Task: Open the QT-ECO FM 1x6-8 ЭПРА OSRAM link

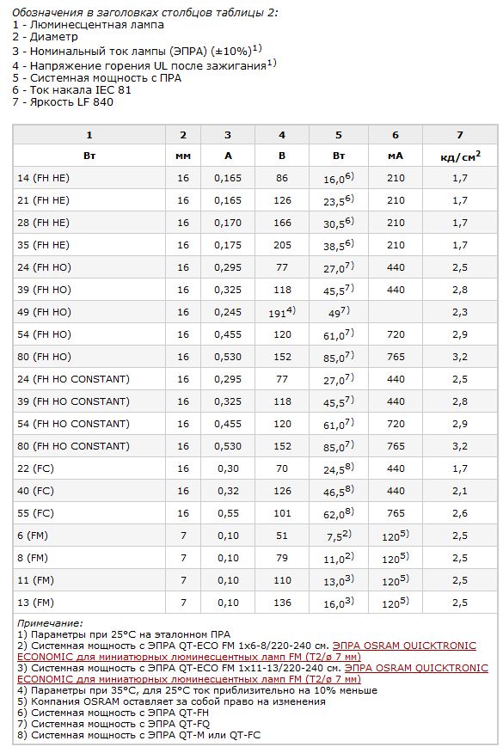Action: point(247,652)
